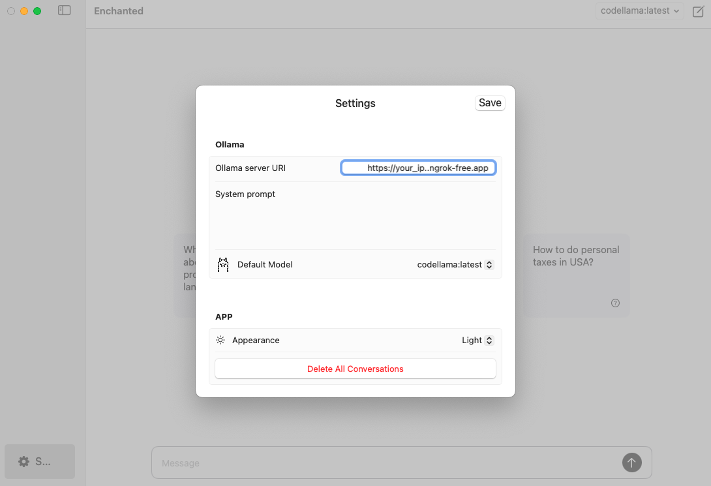This screenshot has width=711, height=486.
Task: Click the llama icon beside Default Model
Action: click(x=222, y=265)
